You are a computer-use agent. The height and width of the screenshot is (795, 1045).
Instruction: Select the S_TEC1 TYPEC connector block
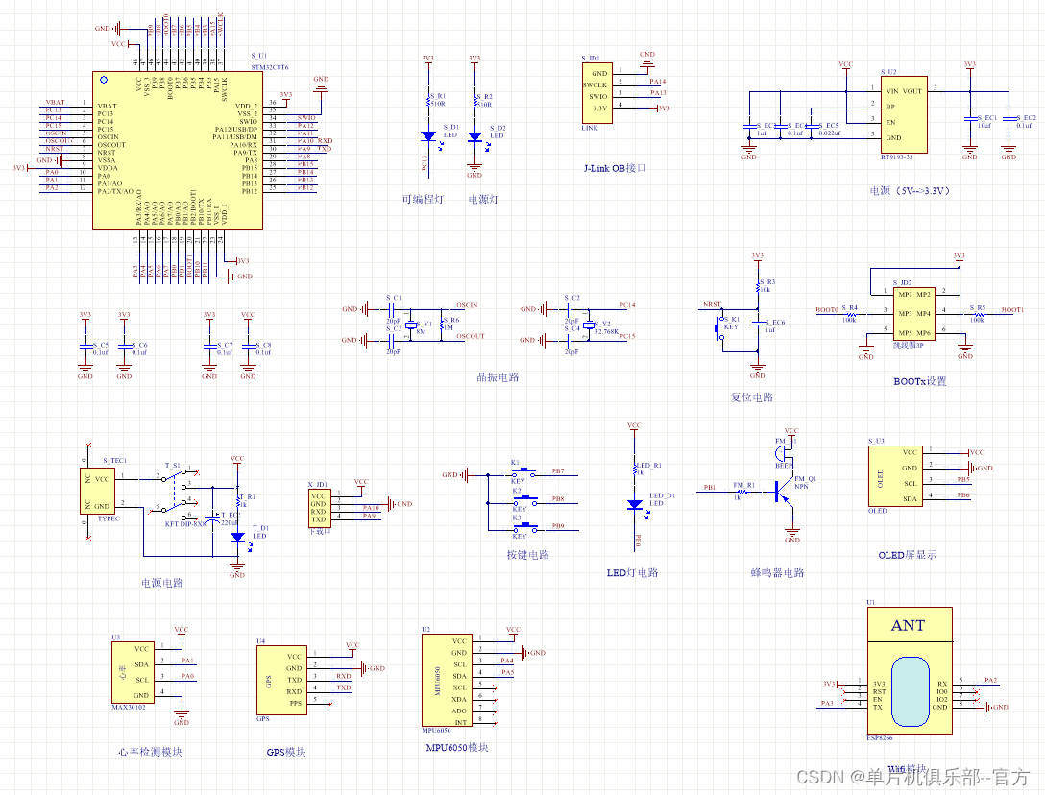tap(97, 492)
